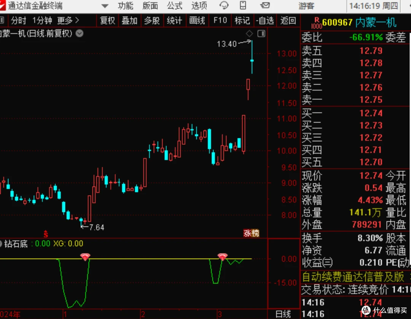This screenshot has height=319, width=411.
Task: Click the 返回 back button
Action: (x=288, y=21)
